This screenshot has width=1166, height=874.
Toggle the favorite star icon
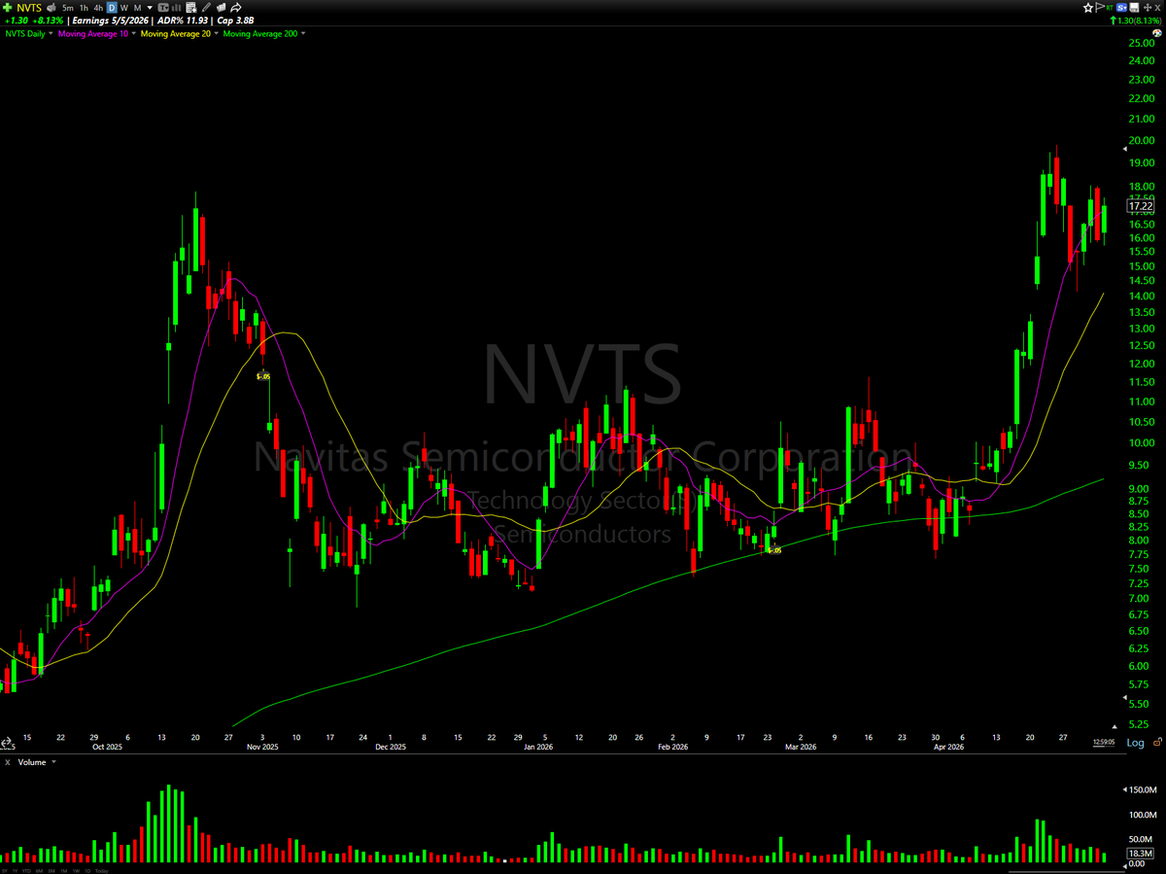pos(1088,8)
